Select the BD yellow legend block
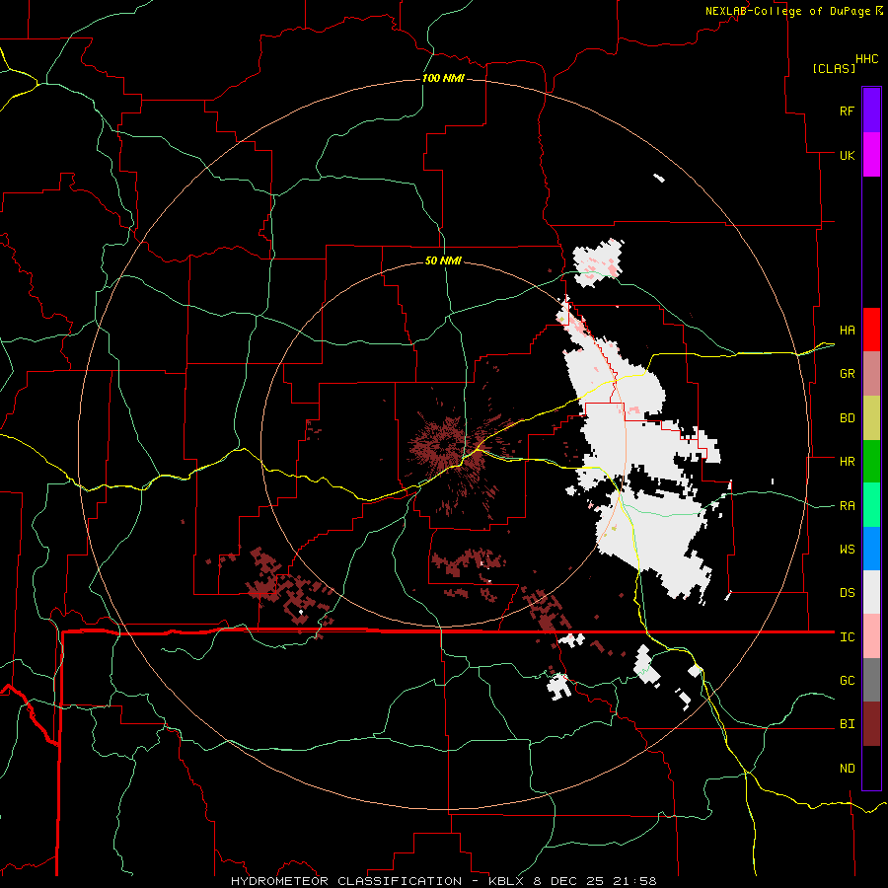Viewport: 888px width, 888px height. (x=871, y=418)
